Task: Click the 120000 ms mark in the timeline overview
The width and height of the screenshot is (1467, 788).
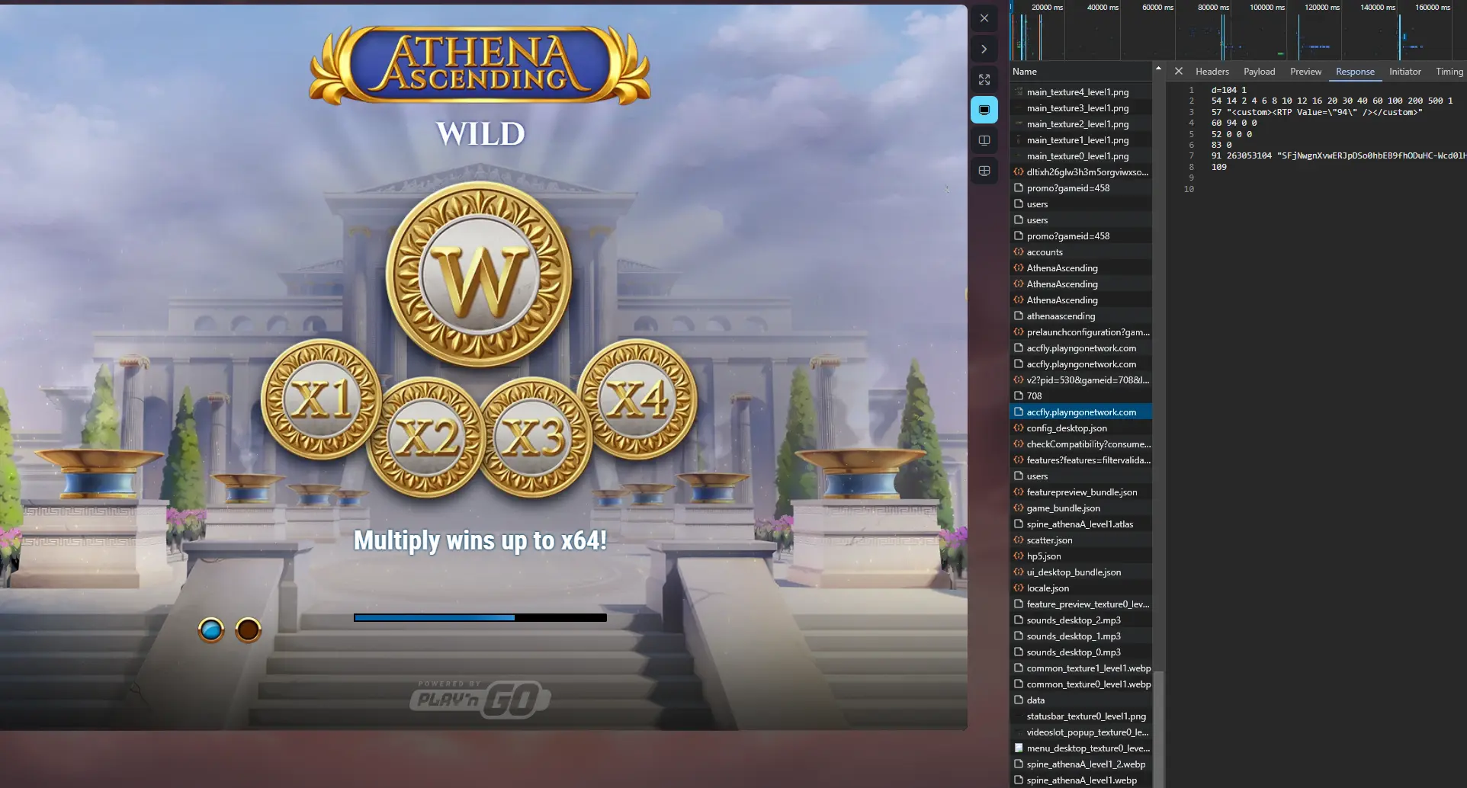Action: click(x=1321, y=7)
